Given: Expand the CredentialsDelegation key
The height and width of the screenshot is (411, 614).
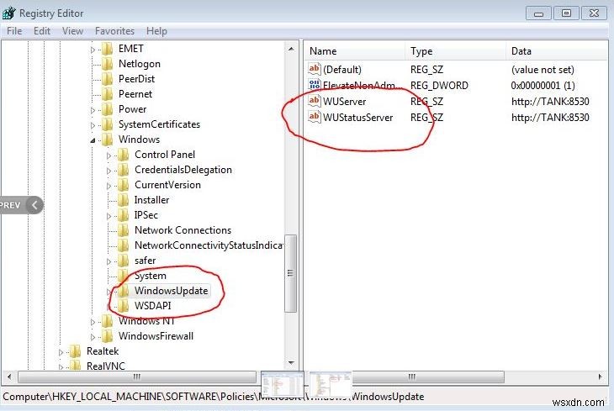Looking at the screenshot, I should (x=109, y=171).
